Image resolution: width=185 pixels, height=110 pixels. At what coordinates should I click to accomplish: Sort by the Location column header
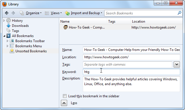point(157,21)
